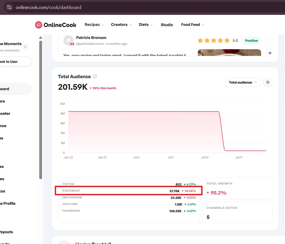Click the five-star rating icons
The width and height of the screenshot is (285, 244).
(214, 40)
